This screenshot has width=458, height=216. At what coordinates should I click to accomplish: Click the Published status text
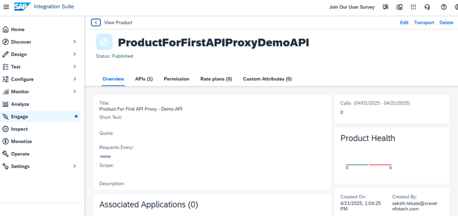(123, 56)
